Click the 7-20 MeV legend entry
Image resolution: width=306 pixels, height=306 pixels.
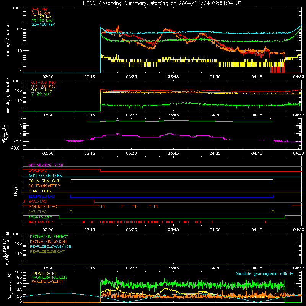41,94
